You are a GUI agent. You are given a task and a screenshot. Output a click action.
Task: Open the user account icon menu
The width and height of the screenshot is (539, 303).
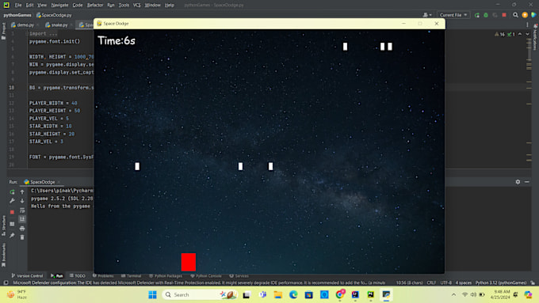tap(427, 15)
